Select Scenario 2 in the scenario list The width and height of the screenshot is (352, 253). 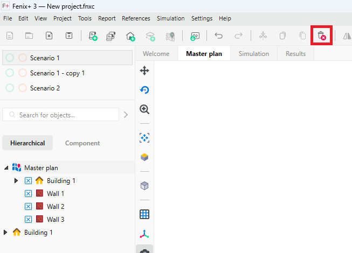[45, 88]
